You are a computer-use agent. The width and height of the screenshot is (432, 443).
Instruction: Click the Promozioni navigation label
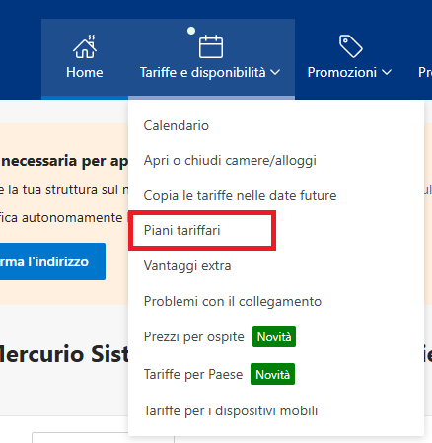click(x=342, y=72)
